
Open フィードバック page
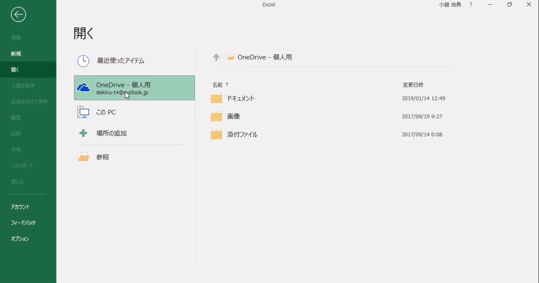pos(28,223)
